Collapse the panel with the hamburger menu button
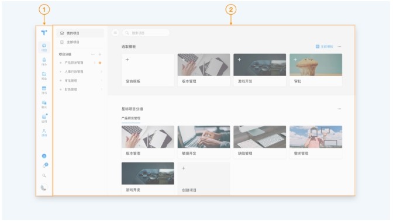393x221 pixels. coord(115,33)
